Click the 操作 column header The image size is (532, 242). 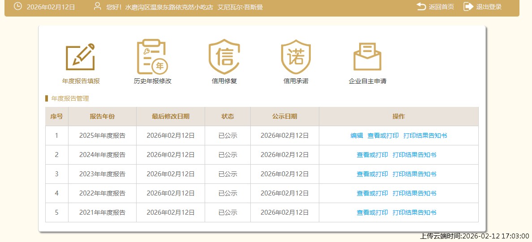[399, 117]
